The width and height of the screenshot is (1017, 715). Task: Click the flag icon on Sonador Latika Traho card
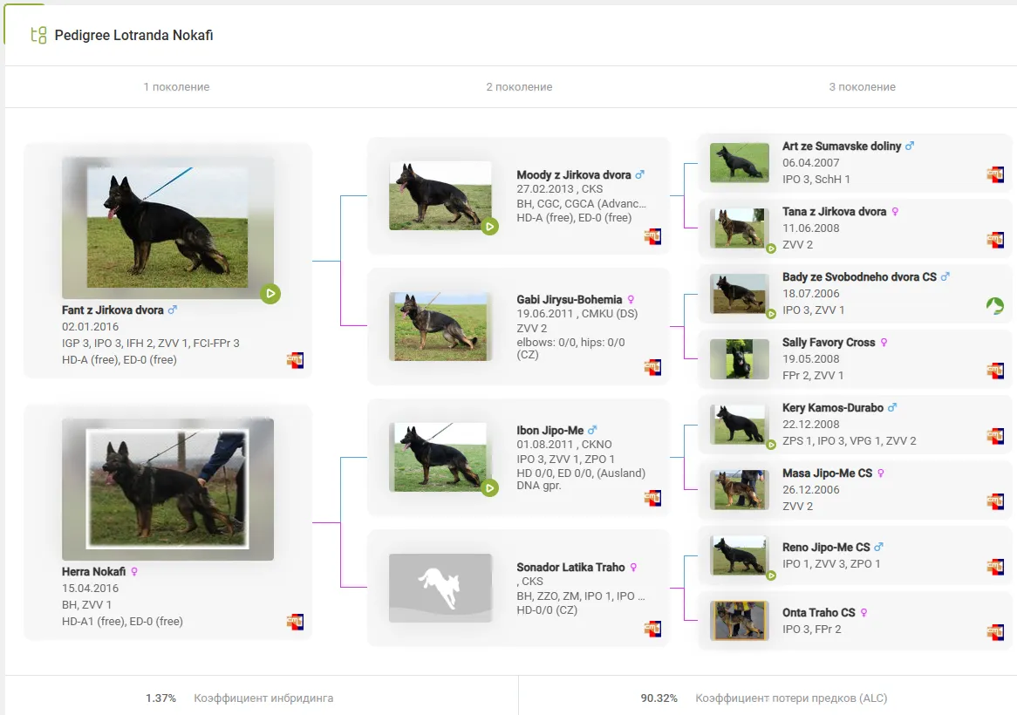(x=652, y=629)
